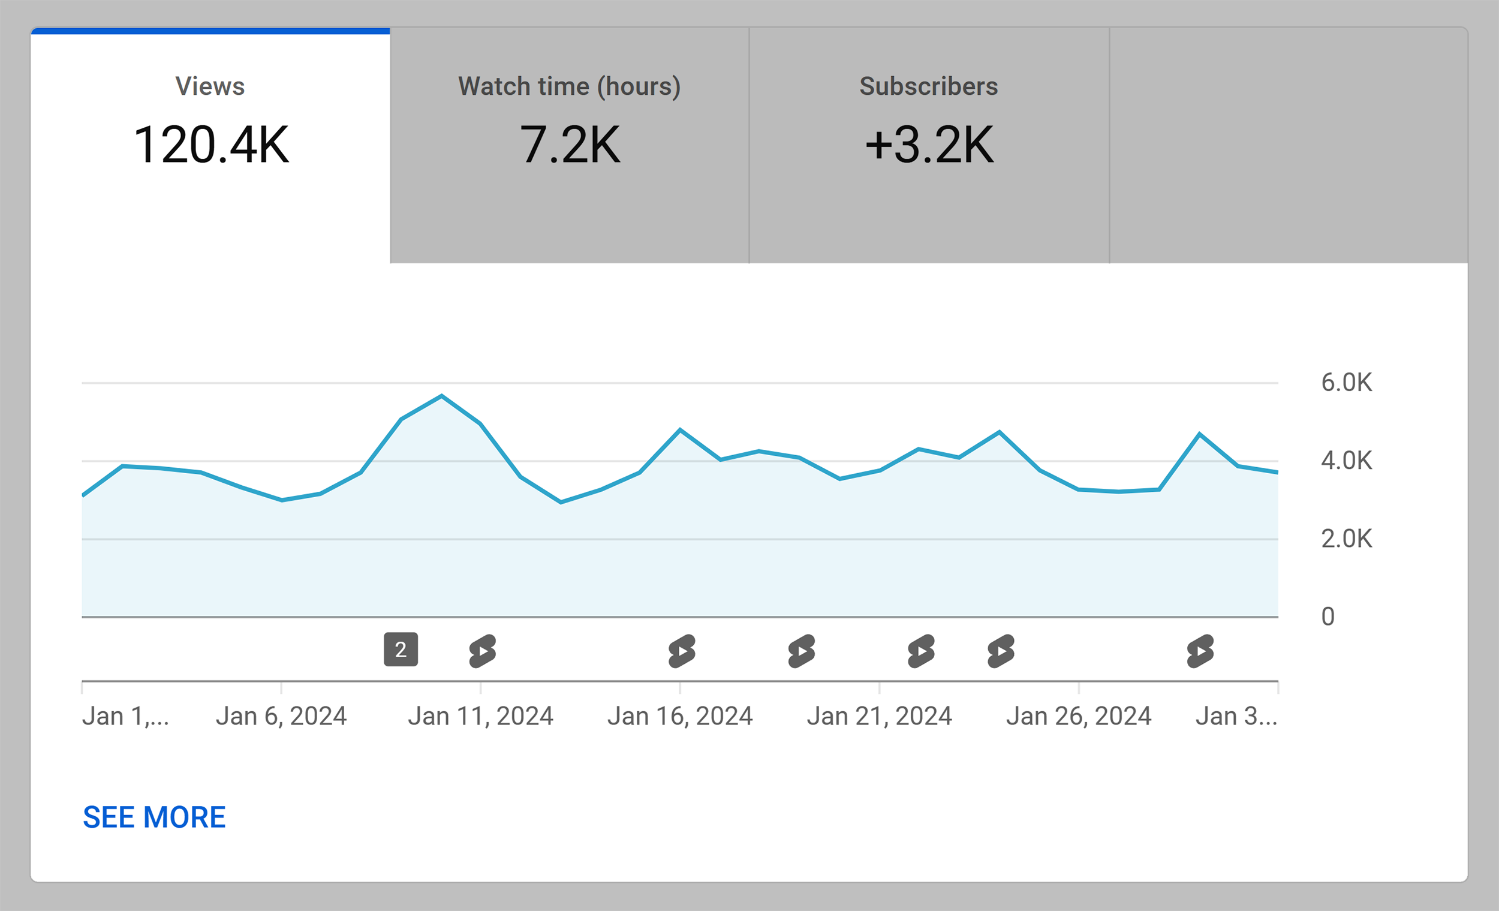Switch to the Watch time (hours) tab
The image size is (1499, 911).
coord(570,146)
